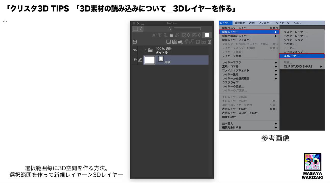Click the create layer mask icon

198,42
